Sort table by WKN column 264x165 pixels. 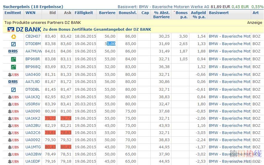click(31, 13)
